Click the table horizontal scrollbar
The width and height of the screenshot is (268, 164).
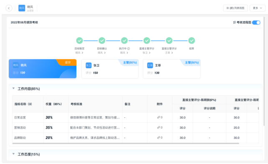point(126,143)
